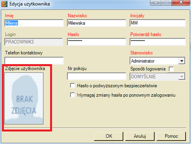Click the Sposób logowania label text
This screenshot has height=144, width=191.
point(148,69)
